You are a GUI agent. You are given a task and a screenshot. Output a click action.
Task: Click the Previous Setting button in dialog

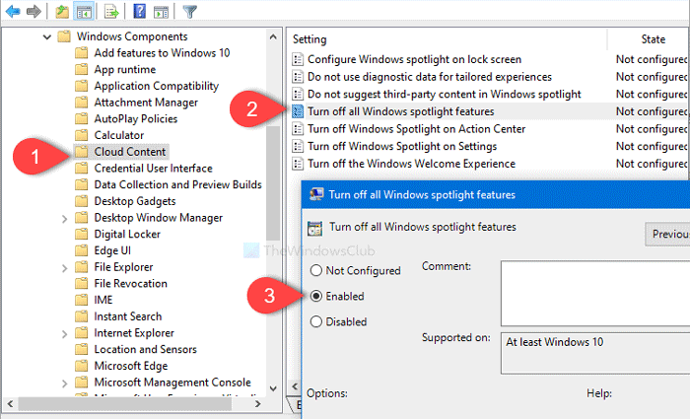tap(668, 234)
